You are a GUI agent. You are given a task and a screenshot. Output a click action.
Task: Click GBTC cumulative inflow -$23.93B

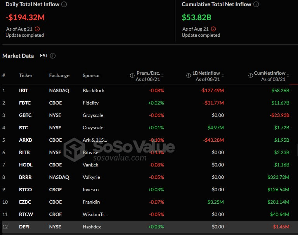click(279, 115)
